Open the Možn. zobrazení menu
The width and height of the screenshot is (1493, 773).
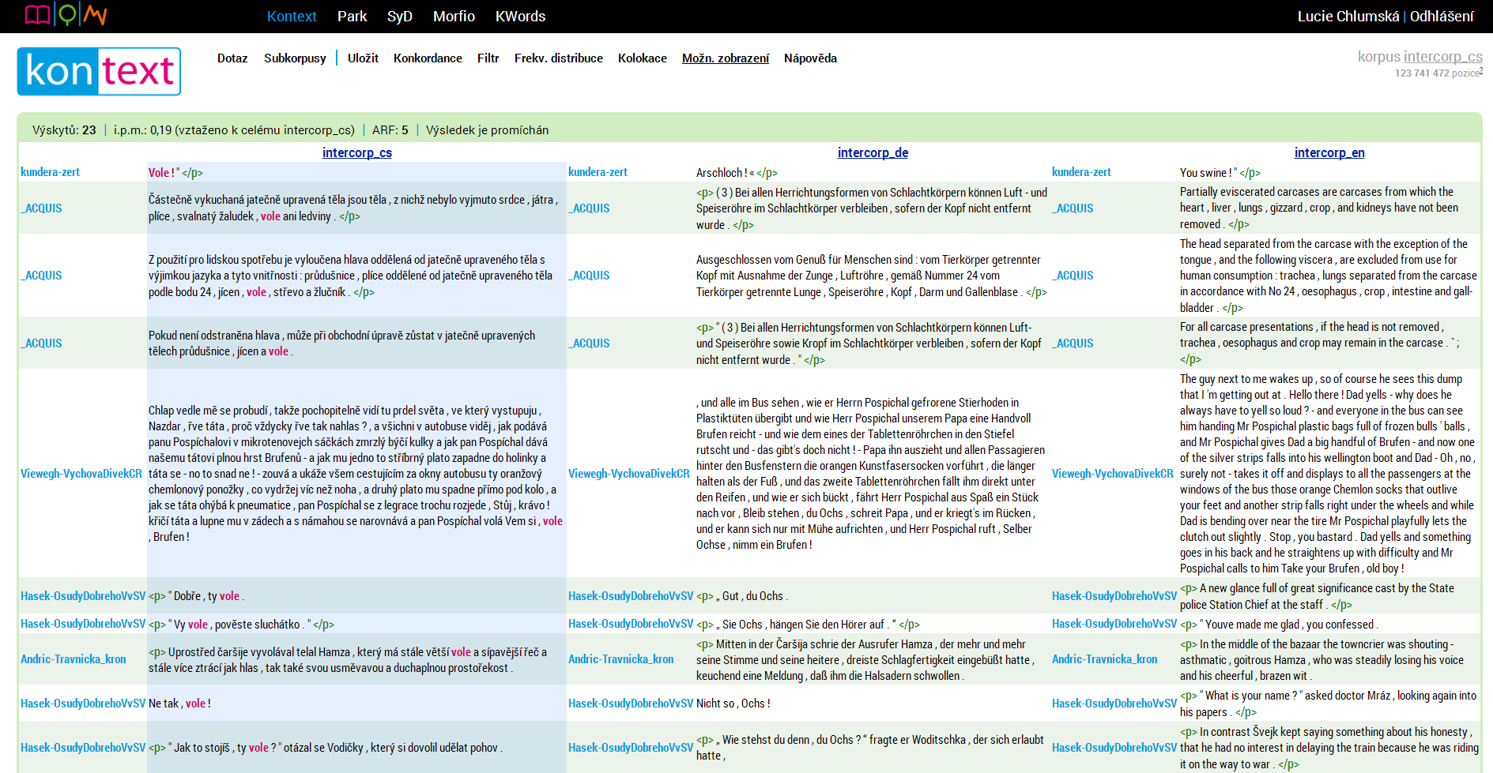(x=726, y=58)
